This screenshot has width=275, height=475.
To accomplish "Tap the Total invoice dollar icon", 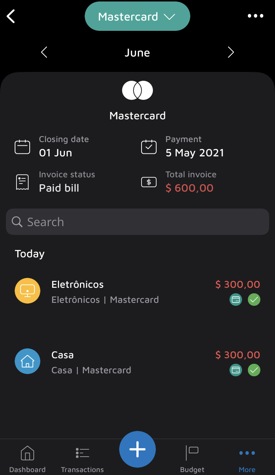I will pyautogui.click(x=149, y=182).
